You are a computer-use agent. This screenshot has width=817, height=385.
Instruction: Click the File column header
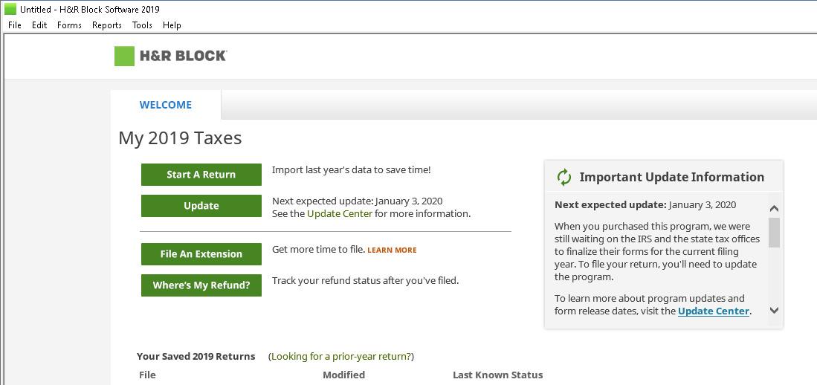[x=147, y=375]
